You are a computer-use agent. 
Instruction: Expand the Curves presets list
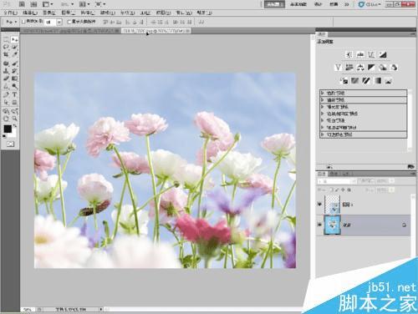coord(323,99)
